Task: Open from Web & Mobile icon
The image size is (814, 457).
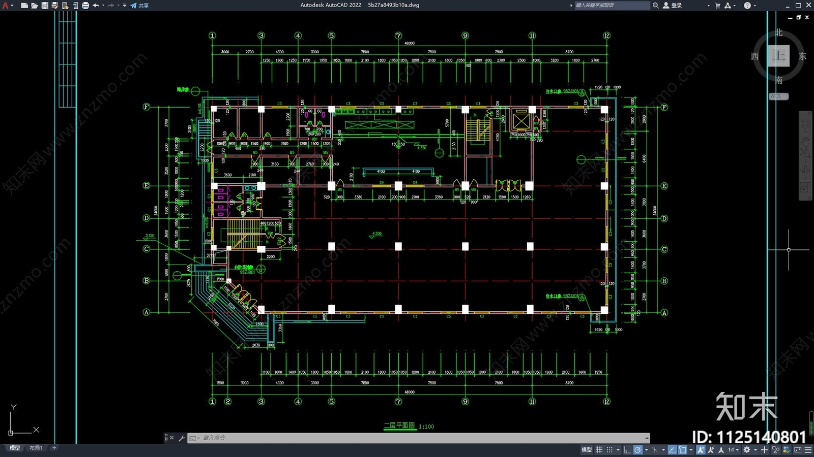Action: (65, 5)
